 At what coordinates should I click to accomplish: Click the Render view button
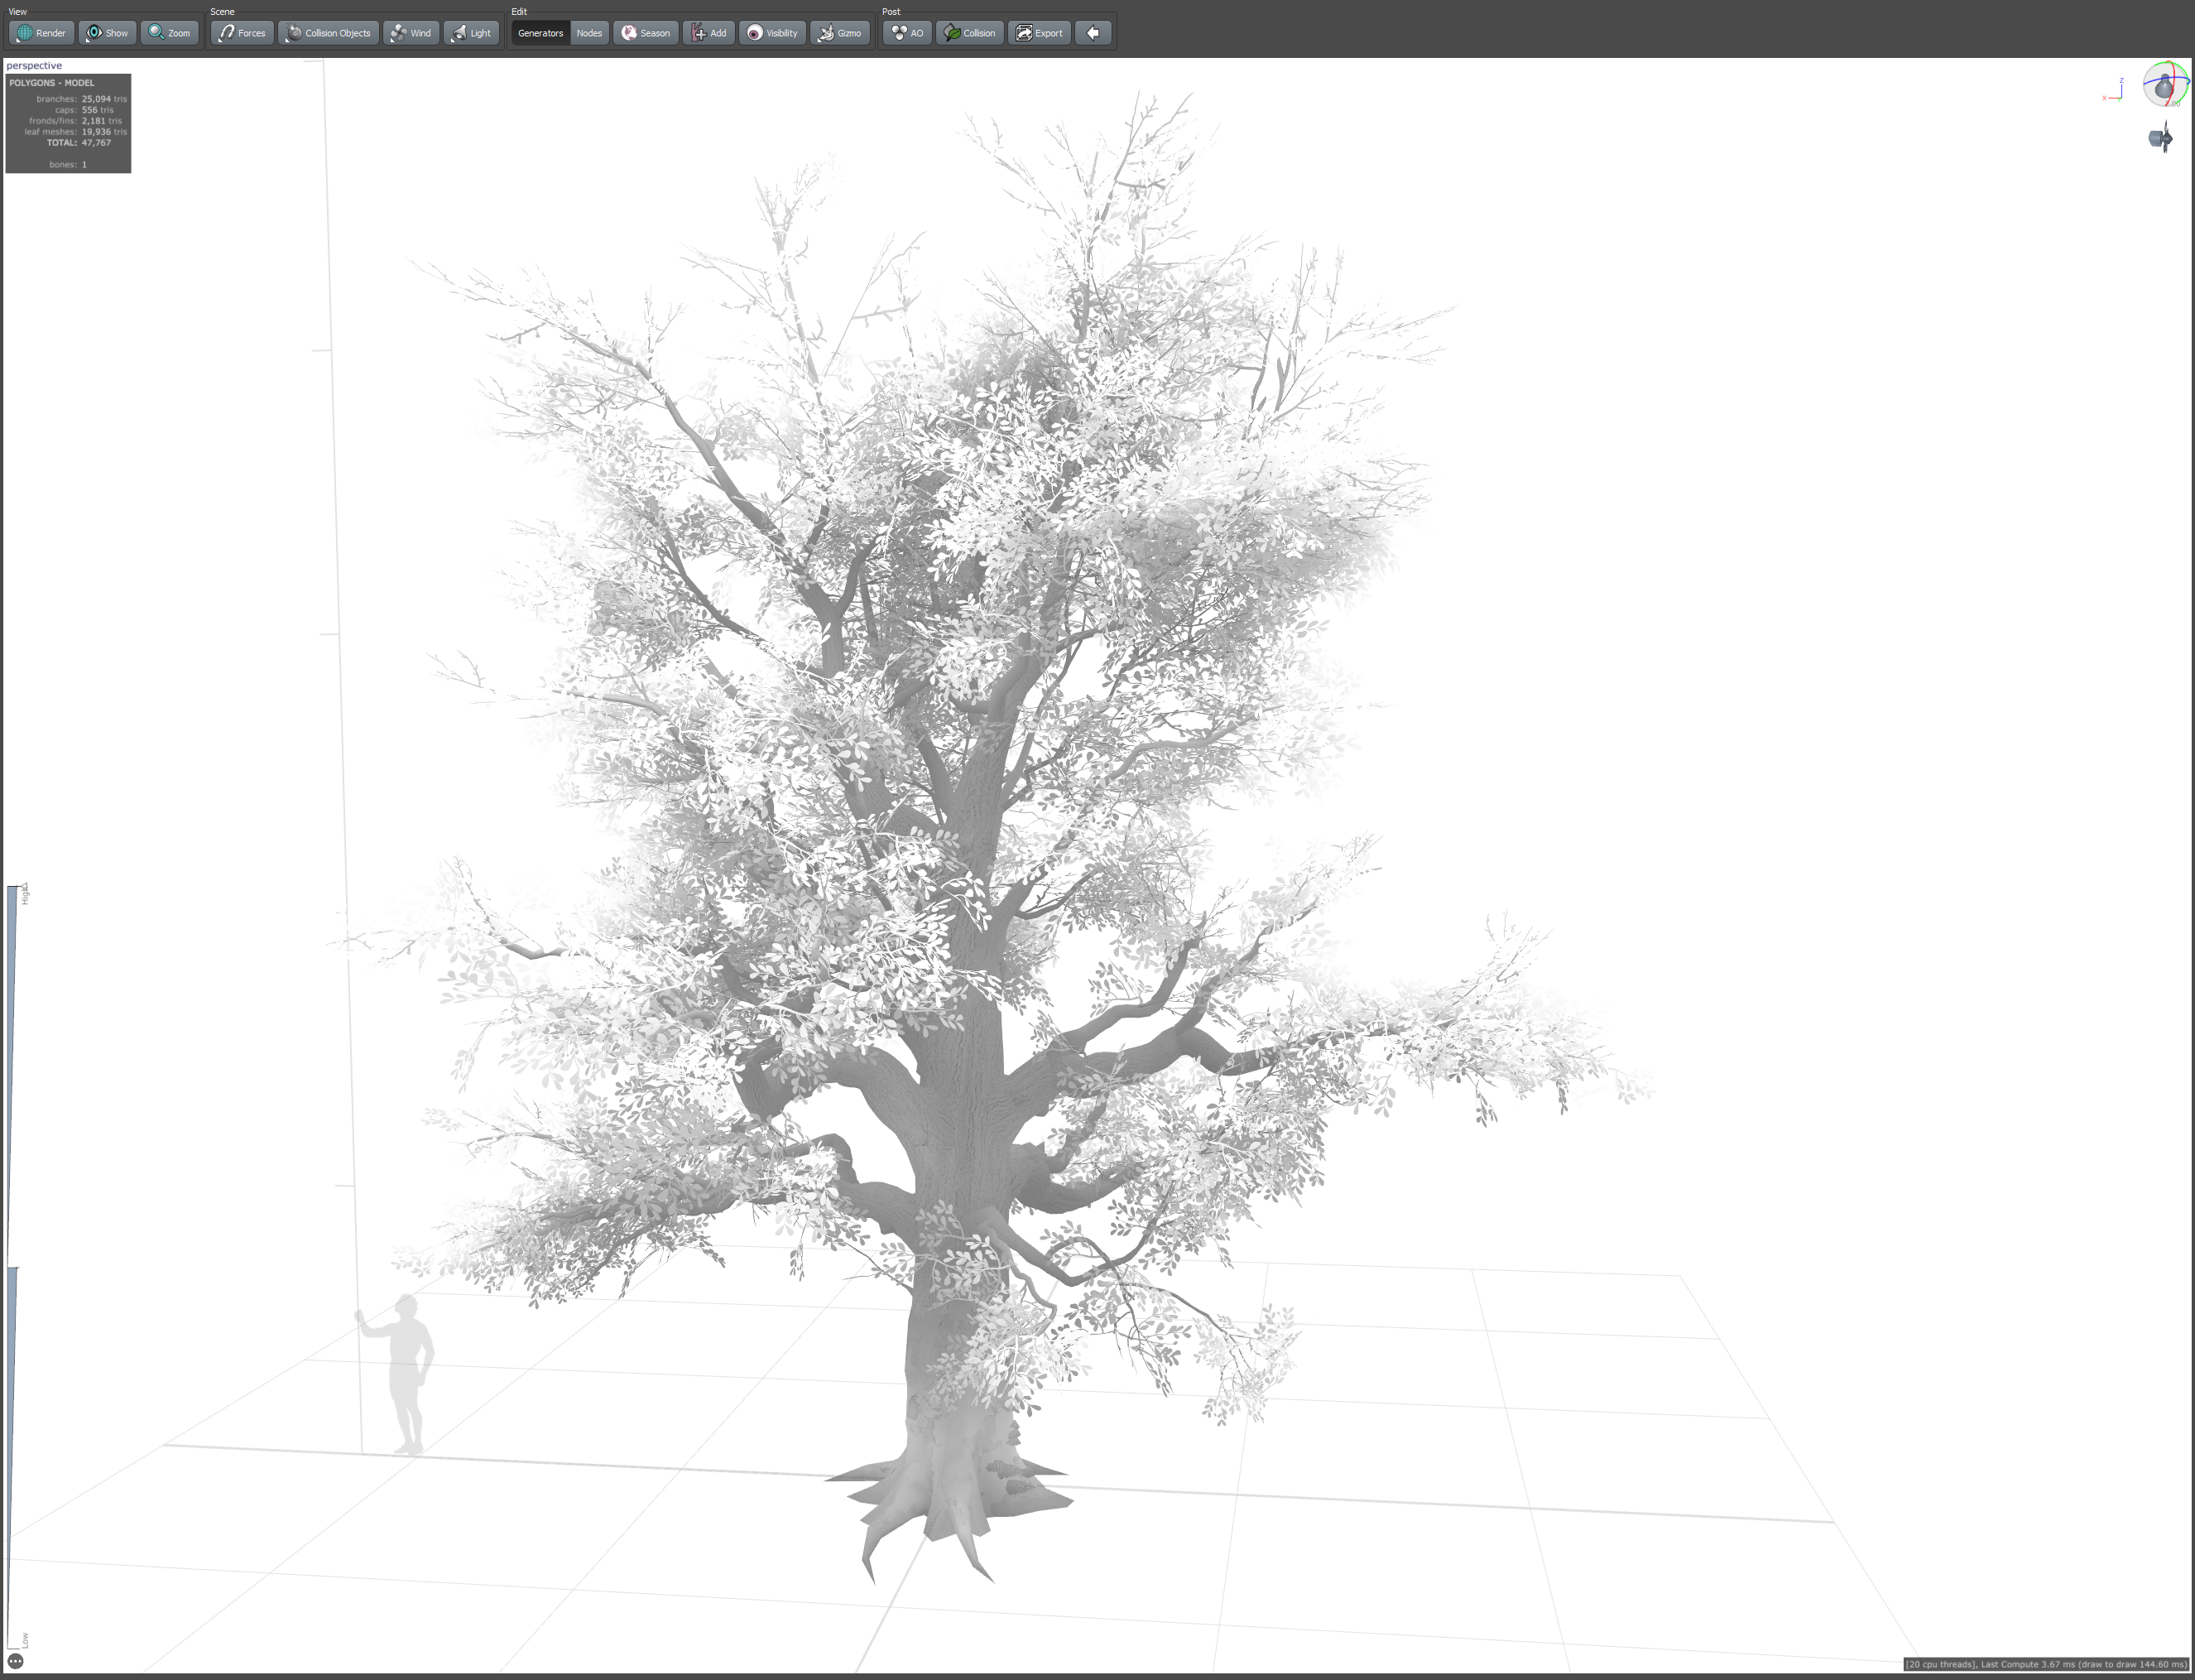(41, 33)
